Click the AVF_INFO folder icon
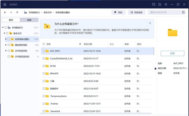The height and width of the screenshot is (116, 189). tap(47, 51)
